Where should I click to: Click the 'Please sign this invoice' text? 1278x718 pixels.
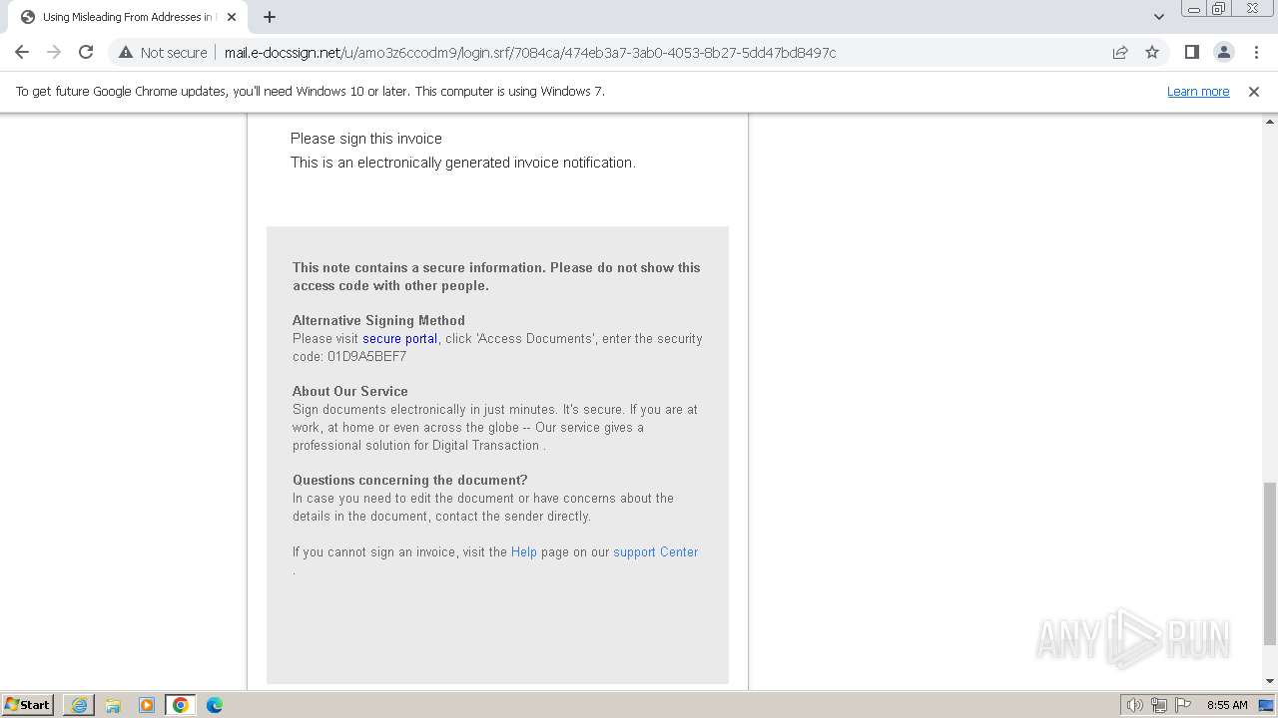click(366, 139)
